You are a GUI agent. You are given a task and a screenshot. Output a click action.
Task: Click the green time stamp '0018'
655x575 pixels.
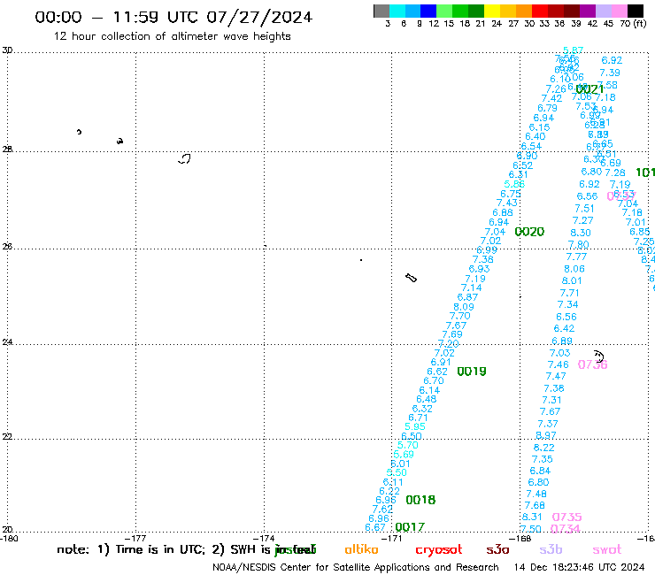tap(420, 500)
